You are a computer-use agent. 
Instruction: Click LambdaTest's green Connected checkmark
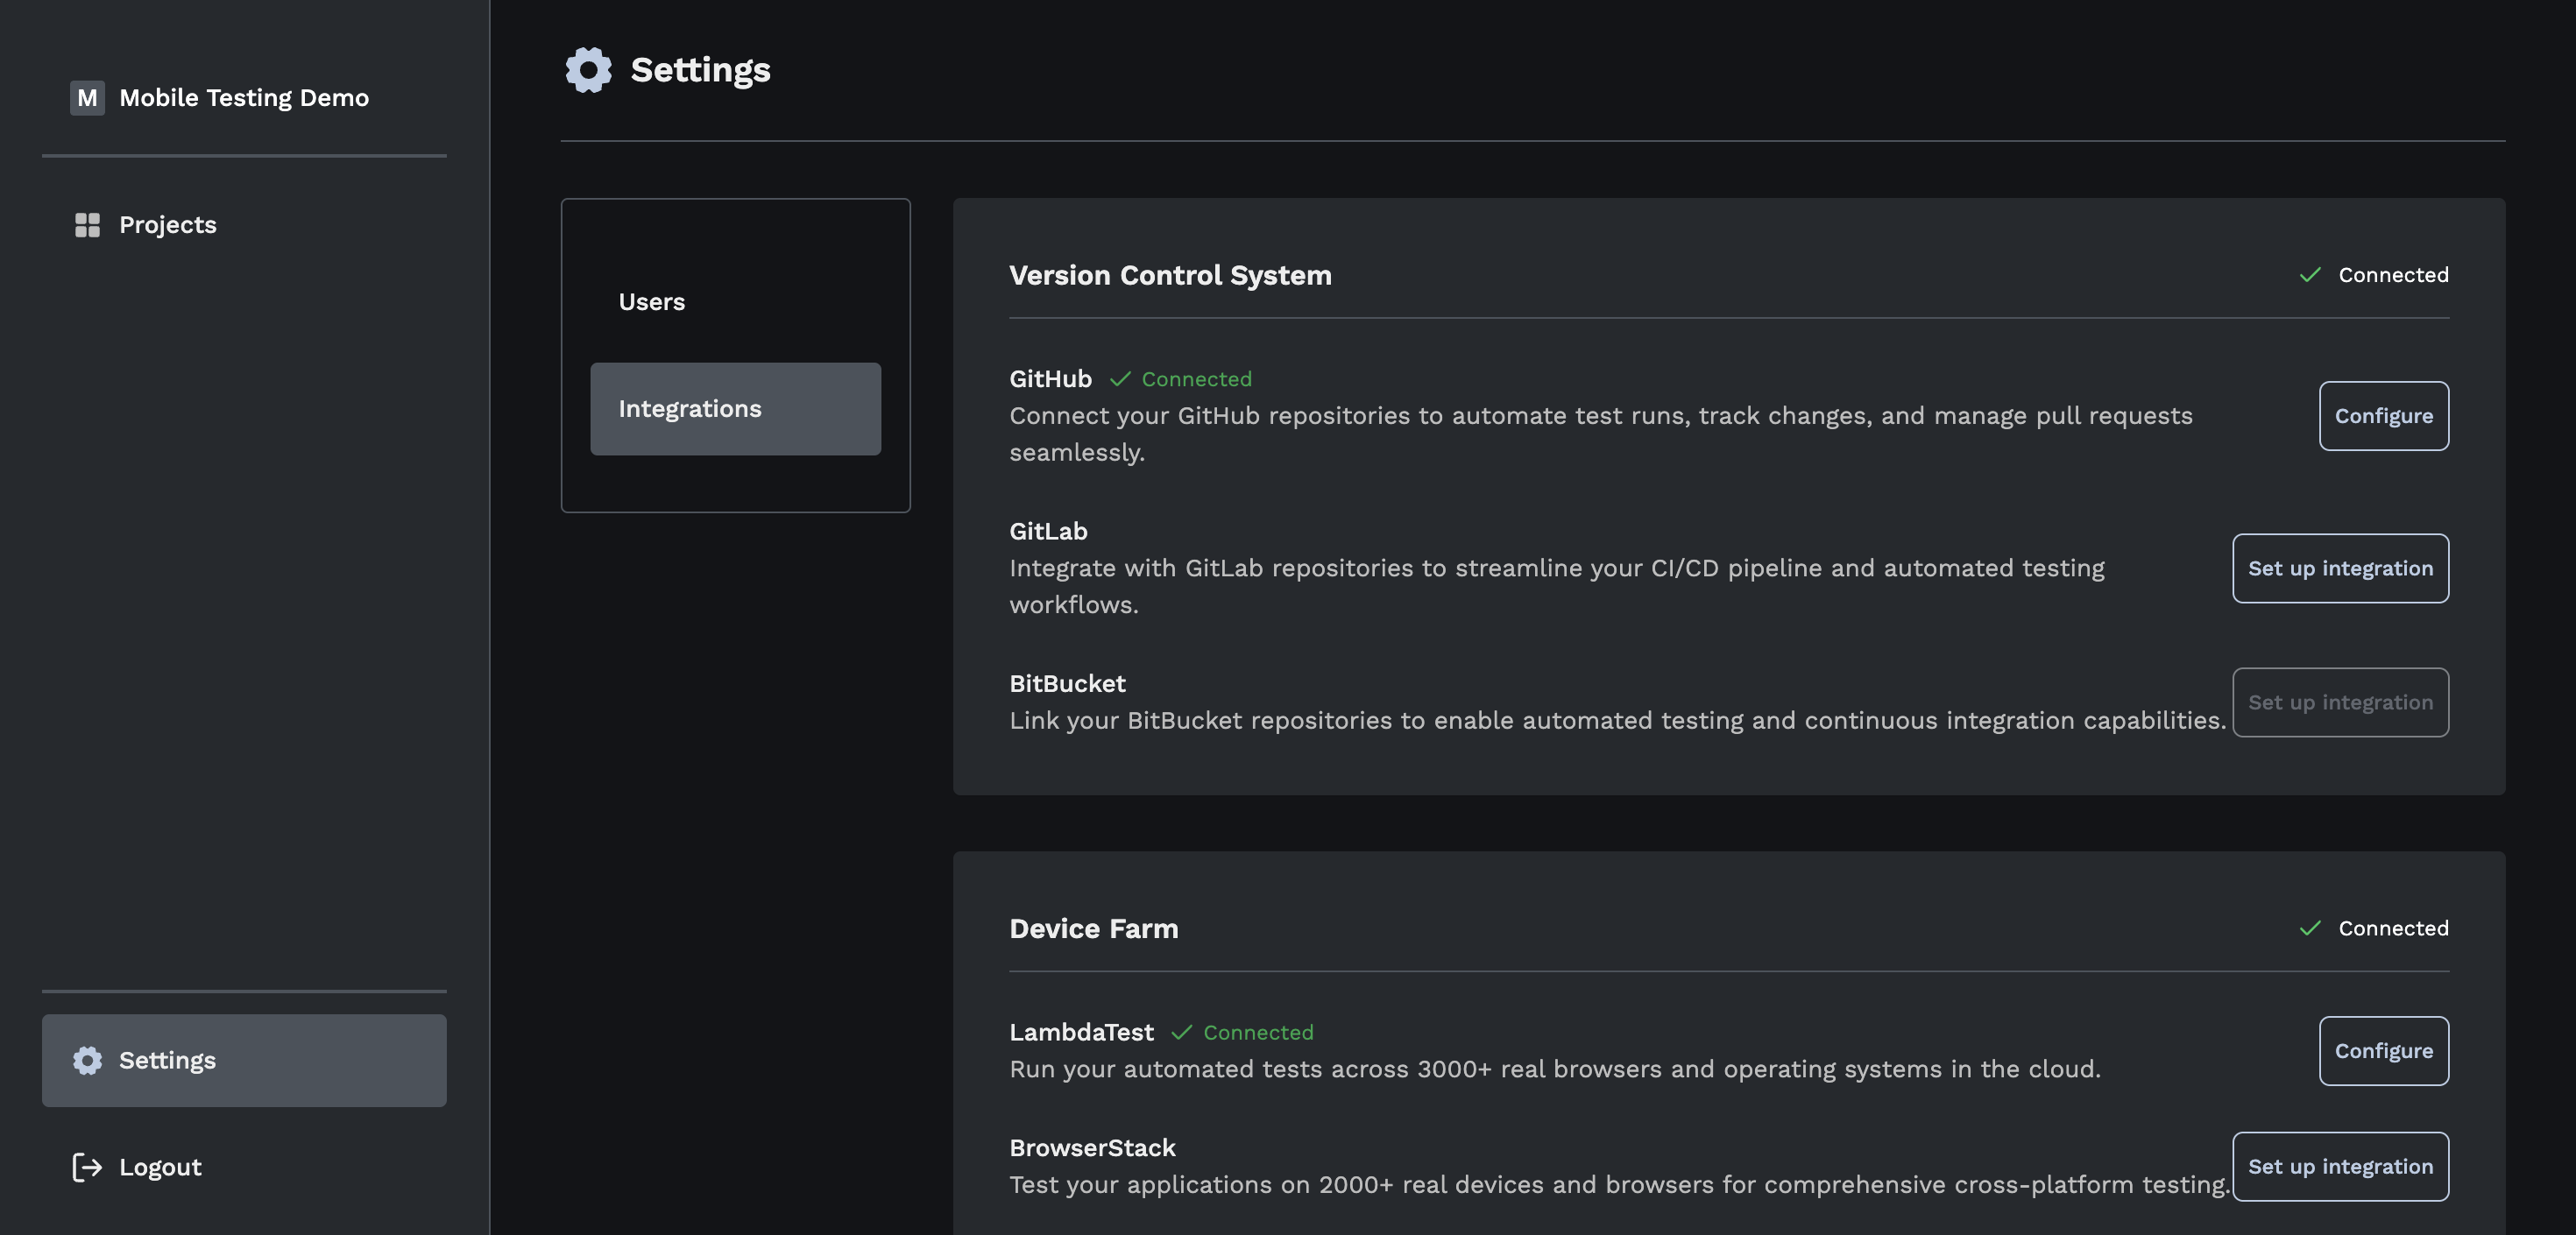coord(1181,1032)
